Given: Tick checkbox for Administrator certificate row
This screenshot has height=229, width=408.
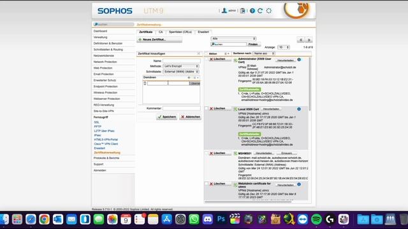Looking at the screenshot, I should tap(207, 59).
